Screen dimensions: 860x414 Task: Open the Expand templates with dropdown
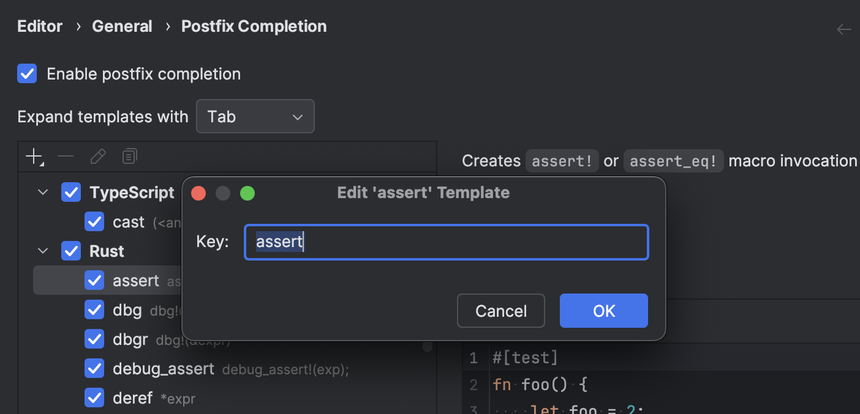pos(255,116)
